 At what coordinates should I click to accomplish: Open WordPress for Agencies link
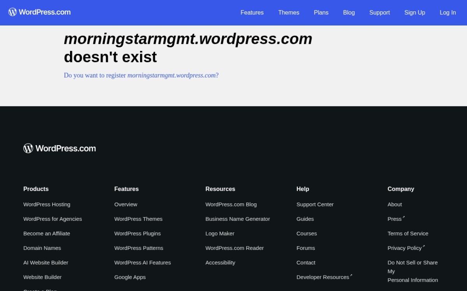pos(53,219)
